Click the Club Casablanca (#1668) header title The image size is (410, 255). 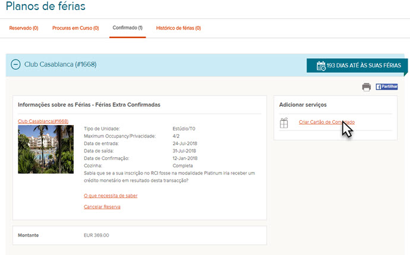tap(61, 65)
